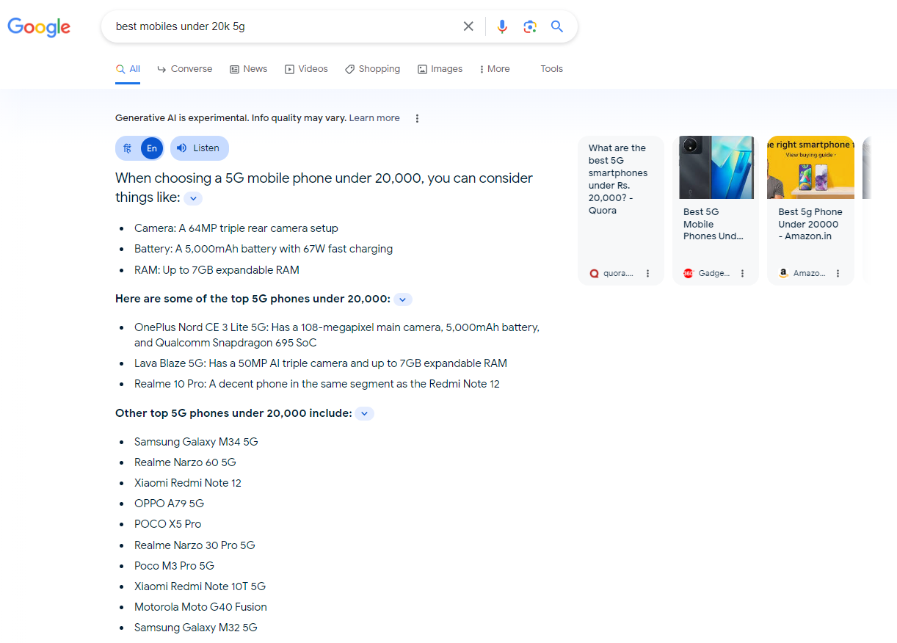Click 'Realme Narzo 60 5G' list item
This screenshot has width=897, height=643.
point(185,462)
